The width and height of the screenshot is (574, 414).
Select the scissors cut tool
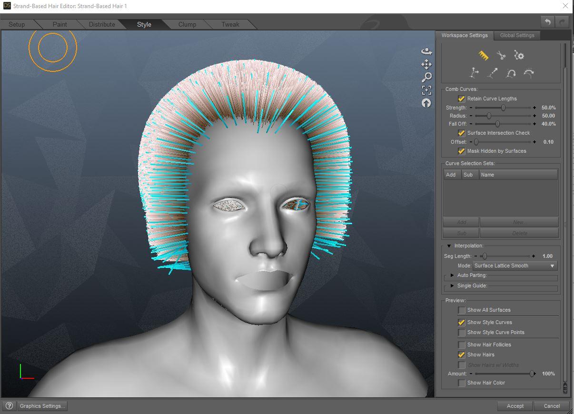point(501,56)
